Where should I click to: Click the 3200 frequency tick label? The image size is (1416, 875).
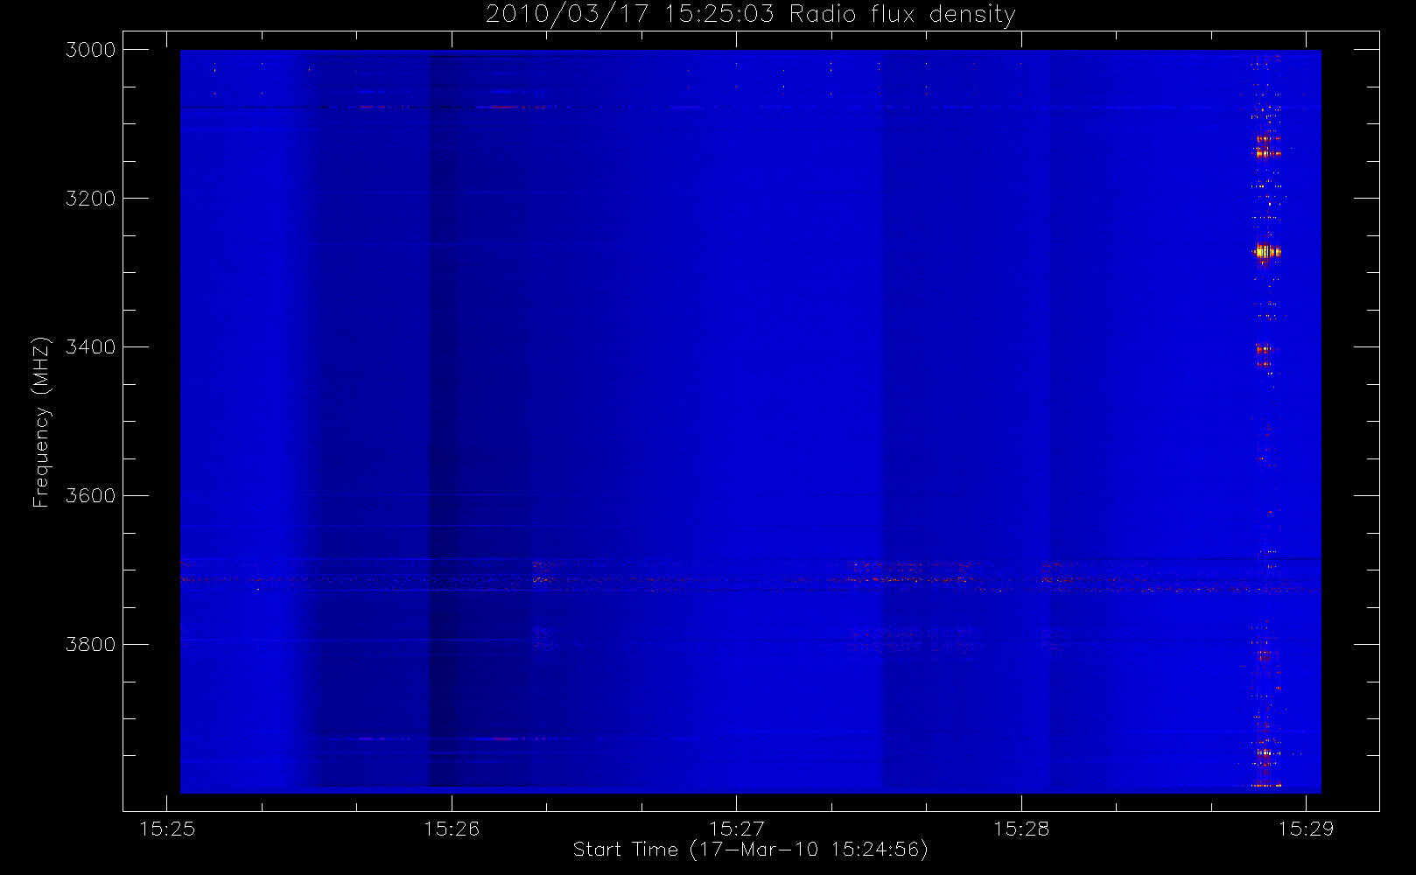91,199
